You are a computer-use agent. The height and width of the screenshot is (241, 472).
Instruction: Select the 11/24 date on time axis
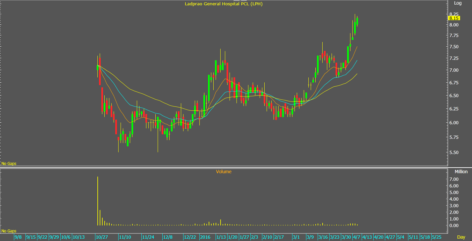click(x=148, y=237)
